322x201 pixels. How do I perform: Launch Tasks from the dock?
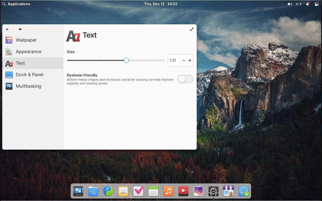tap(138, 191)
